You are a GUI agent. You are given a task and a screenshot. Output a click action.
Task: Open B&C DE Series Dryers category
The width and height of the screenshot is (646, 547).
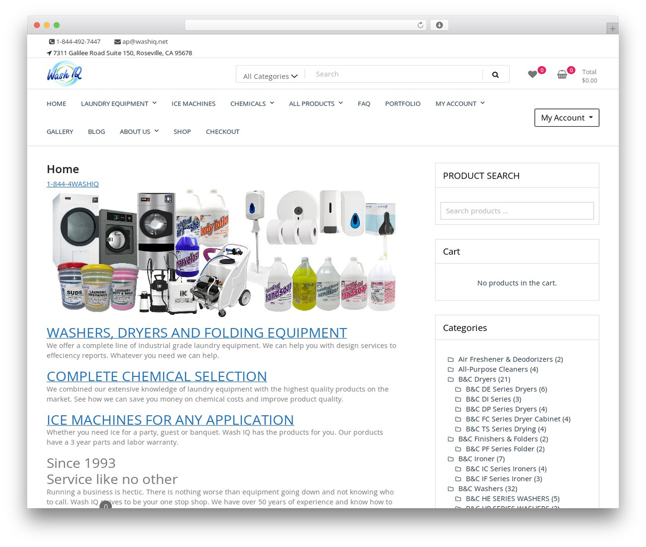(506, 389)
